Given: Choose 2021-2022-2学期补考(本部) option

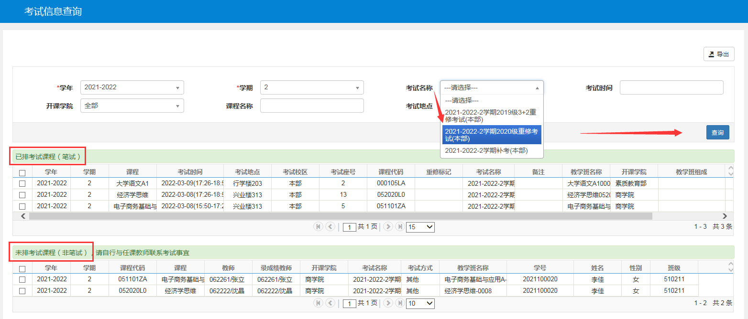Looking at the screenshot, I should pyautogui.click(x=492, y=150).
